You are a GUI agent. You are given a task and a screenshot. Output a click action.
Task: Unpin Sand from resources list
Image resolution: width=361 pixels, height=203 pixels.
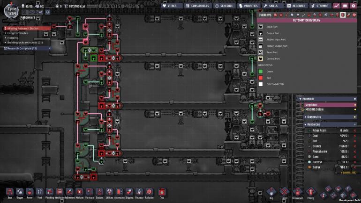pos(355,157)
